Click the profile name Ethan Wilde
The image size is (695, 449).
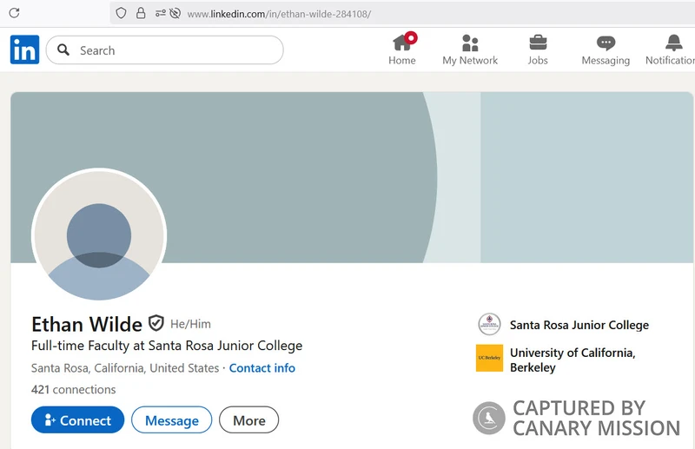(x=86, y=325)
